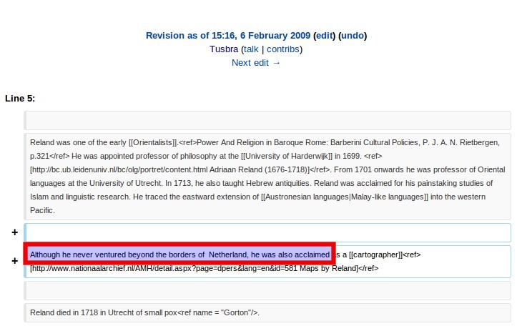The image size is (517, 326).
Task: Click the 'Line 5:' heading
Action: pos(20,98)
